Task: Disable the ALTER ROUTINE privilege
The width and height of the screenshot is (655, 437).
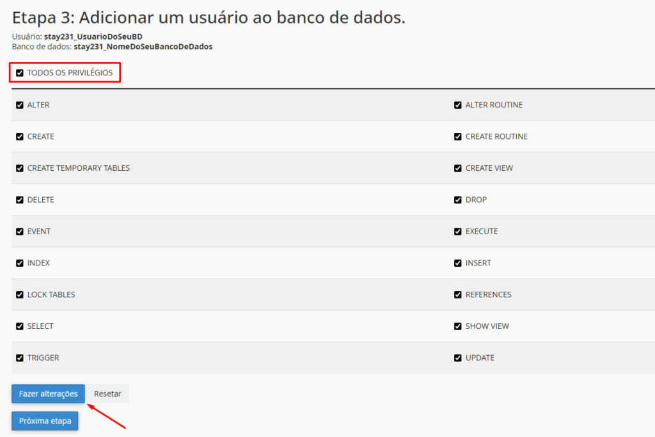Action: pyautogui.click(x=457, y=105)
